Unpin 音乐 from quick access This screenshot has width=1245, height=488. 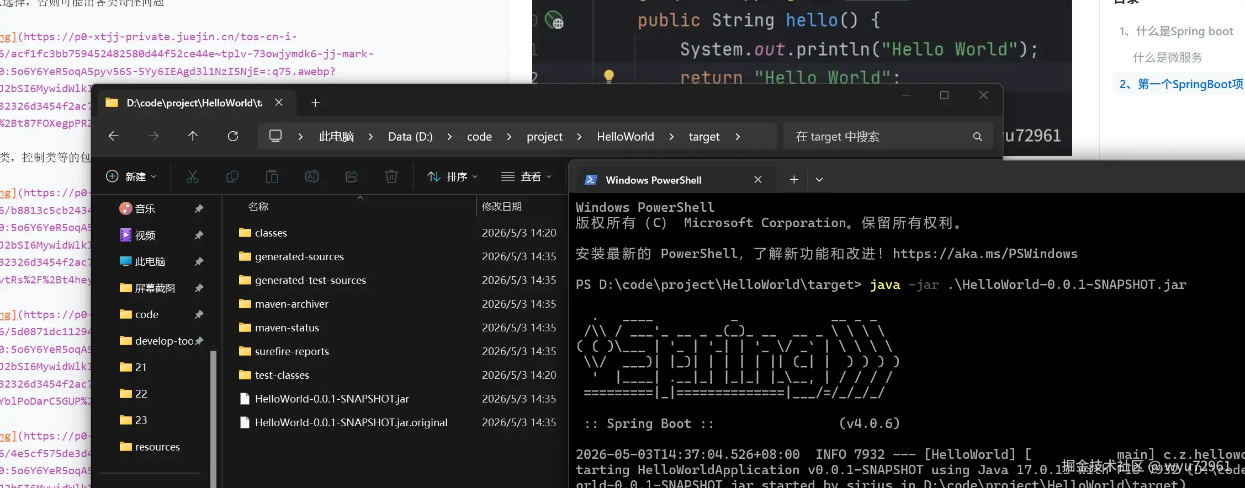click(x=199, y=208)
